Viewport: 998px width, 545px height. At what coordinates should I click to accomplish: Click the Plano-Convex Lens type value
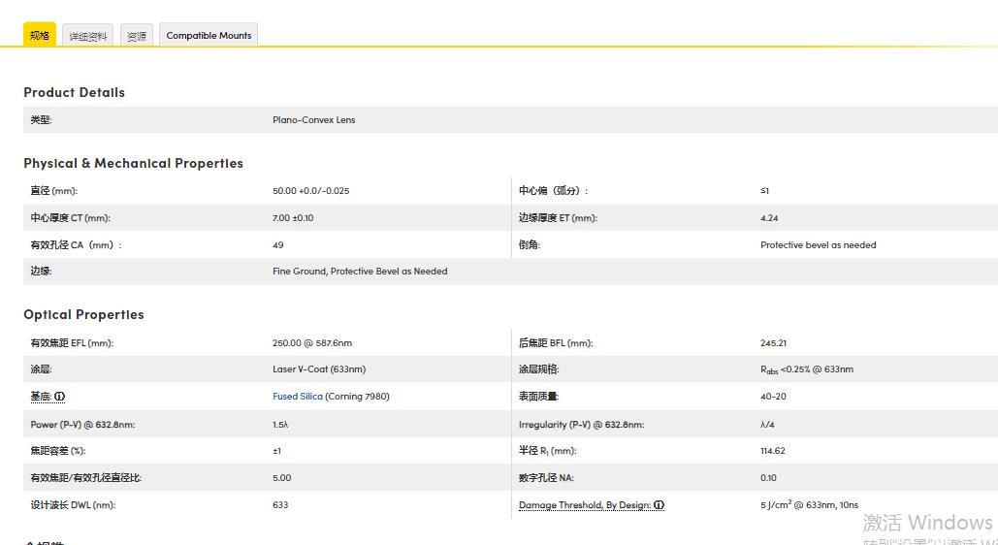313,120
